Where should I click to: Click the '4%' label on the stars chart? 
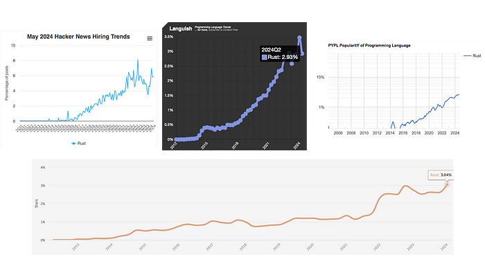coord(43,167)
